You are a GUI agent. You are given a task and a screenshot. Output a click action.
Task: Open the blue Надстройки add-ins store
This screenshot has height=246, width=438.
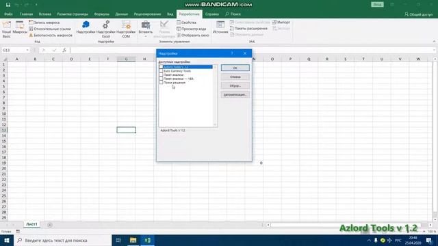86,27
